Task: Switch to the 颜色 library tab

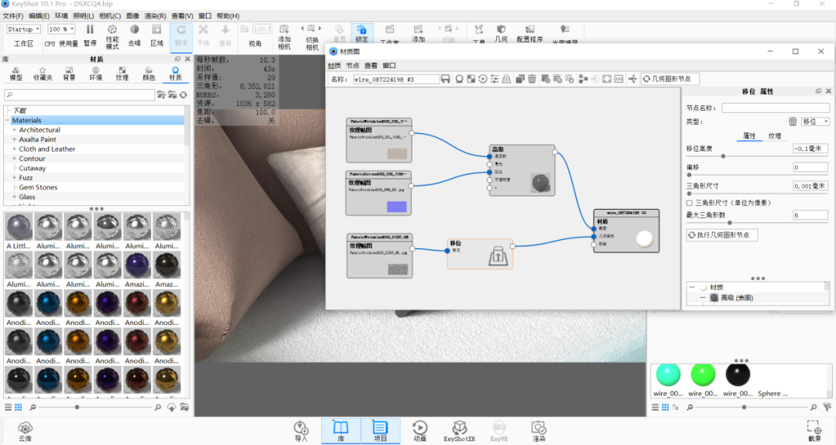Action: tap(149, 74)
